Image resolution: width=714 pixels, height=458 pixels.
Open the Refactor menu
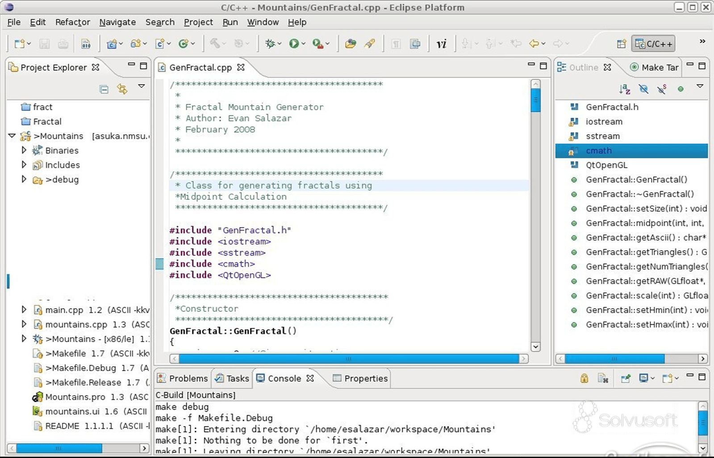coord(72,22)
